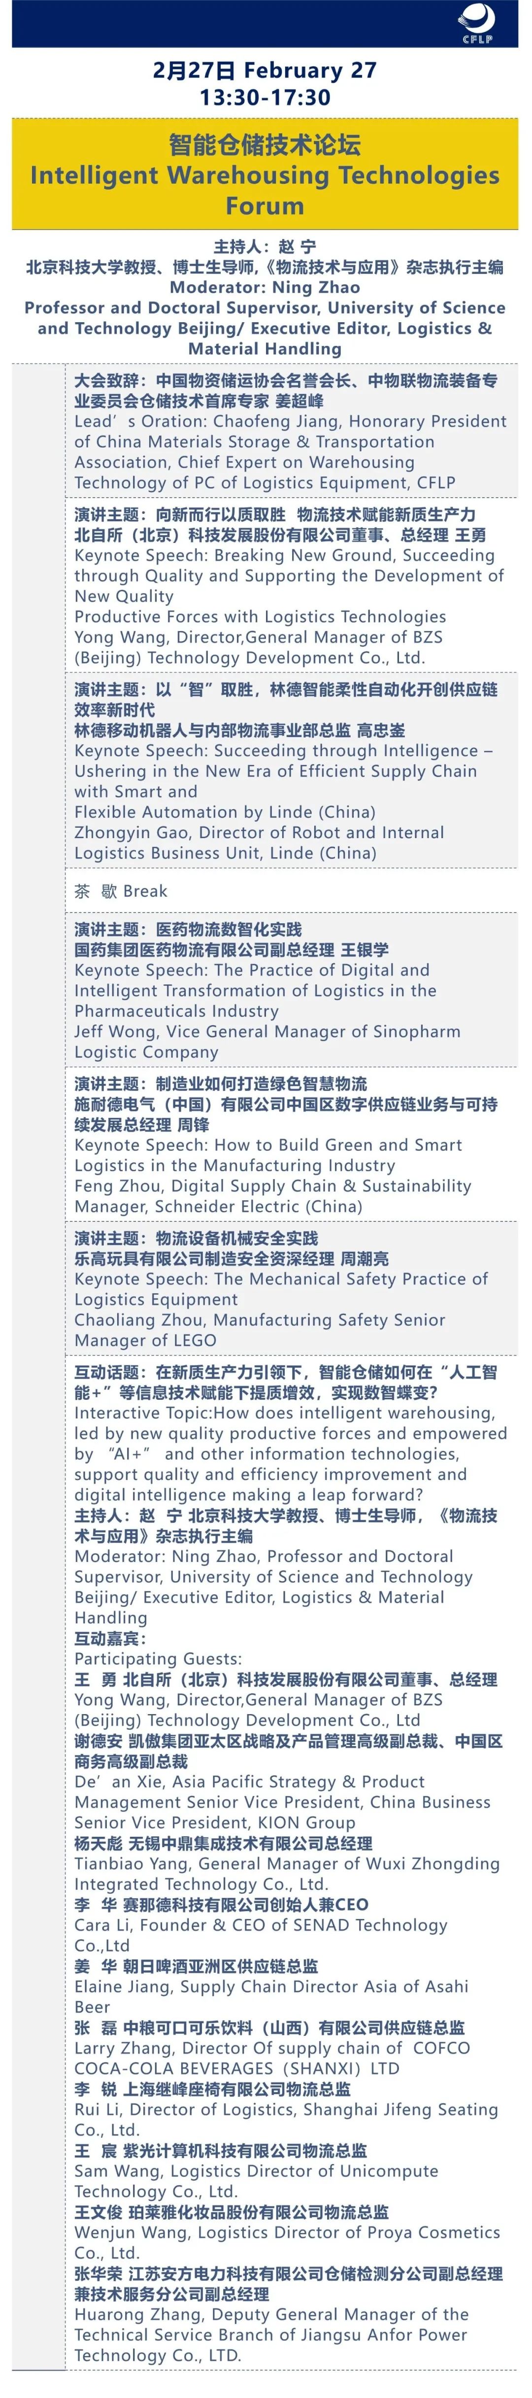The image size is (532, 2398).
Task: Select the 茶歇 Break row
Action: click(291, 891)
